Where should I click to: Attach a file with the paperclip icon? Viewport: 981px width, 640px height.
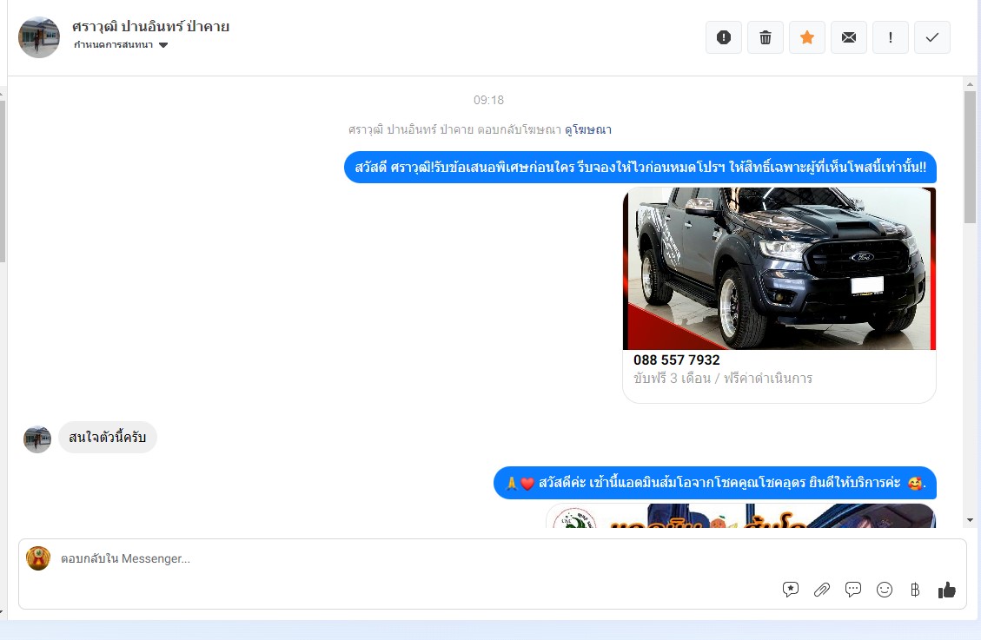[x=822, y=590]
